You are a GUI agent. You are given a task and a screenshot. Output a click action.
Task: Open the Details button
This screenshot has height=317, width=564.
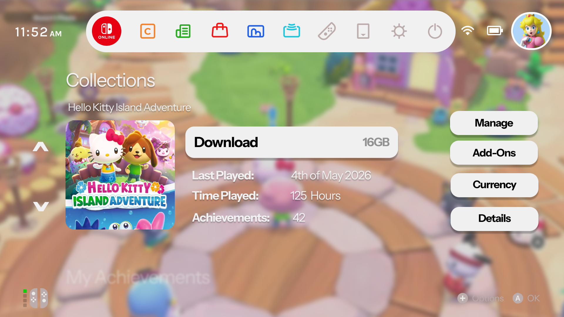pyautogui.click(x=494, y=219)
